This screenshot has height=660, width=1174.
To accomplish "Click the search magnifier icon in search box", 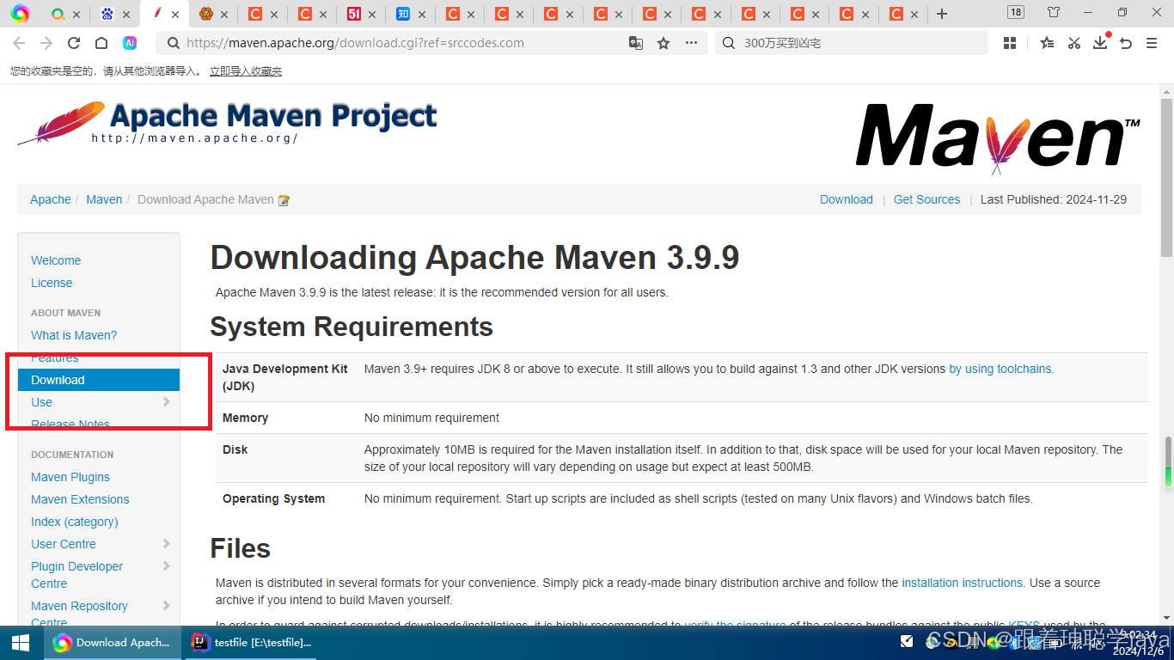I will (729, 43).
